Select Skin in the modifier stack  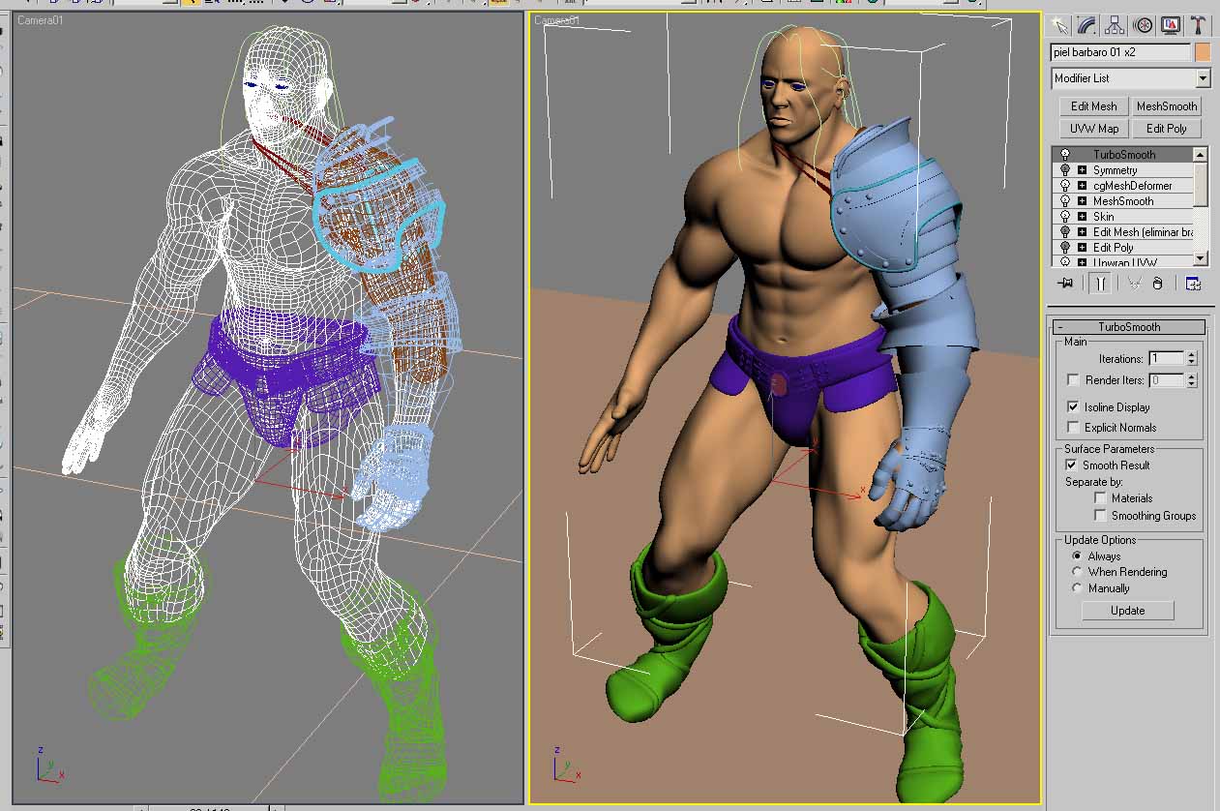coord(1103,217)
